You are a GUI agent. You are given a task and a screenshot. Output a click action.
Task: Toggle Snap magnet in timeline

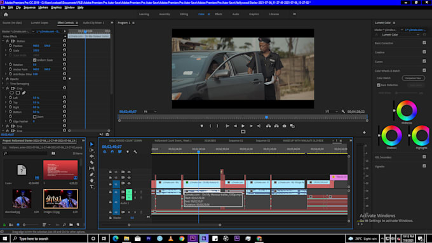point(112,152)
